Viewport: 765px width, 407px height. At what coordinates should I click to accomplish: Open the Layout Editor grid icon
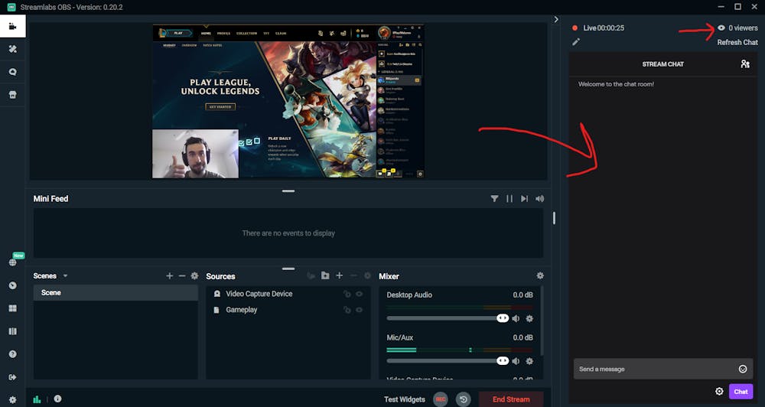click(x=13, y=308)
